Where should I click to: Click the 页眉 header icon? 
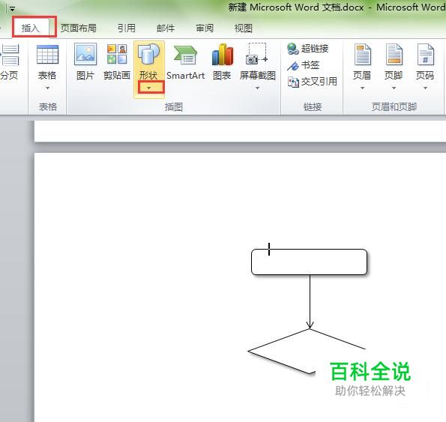click(x=362, y=55)
